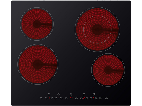
Task: Increase the timer showing 99
Action: [x=76, y=98]
